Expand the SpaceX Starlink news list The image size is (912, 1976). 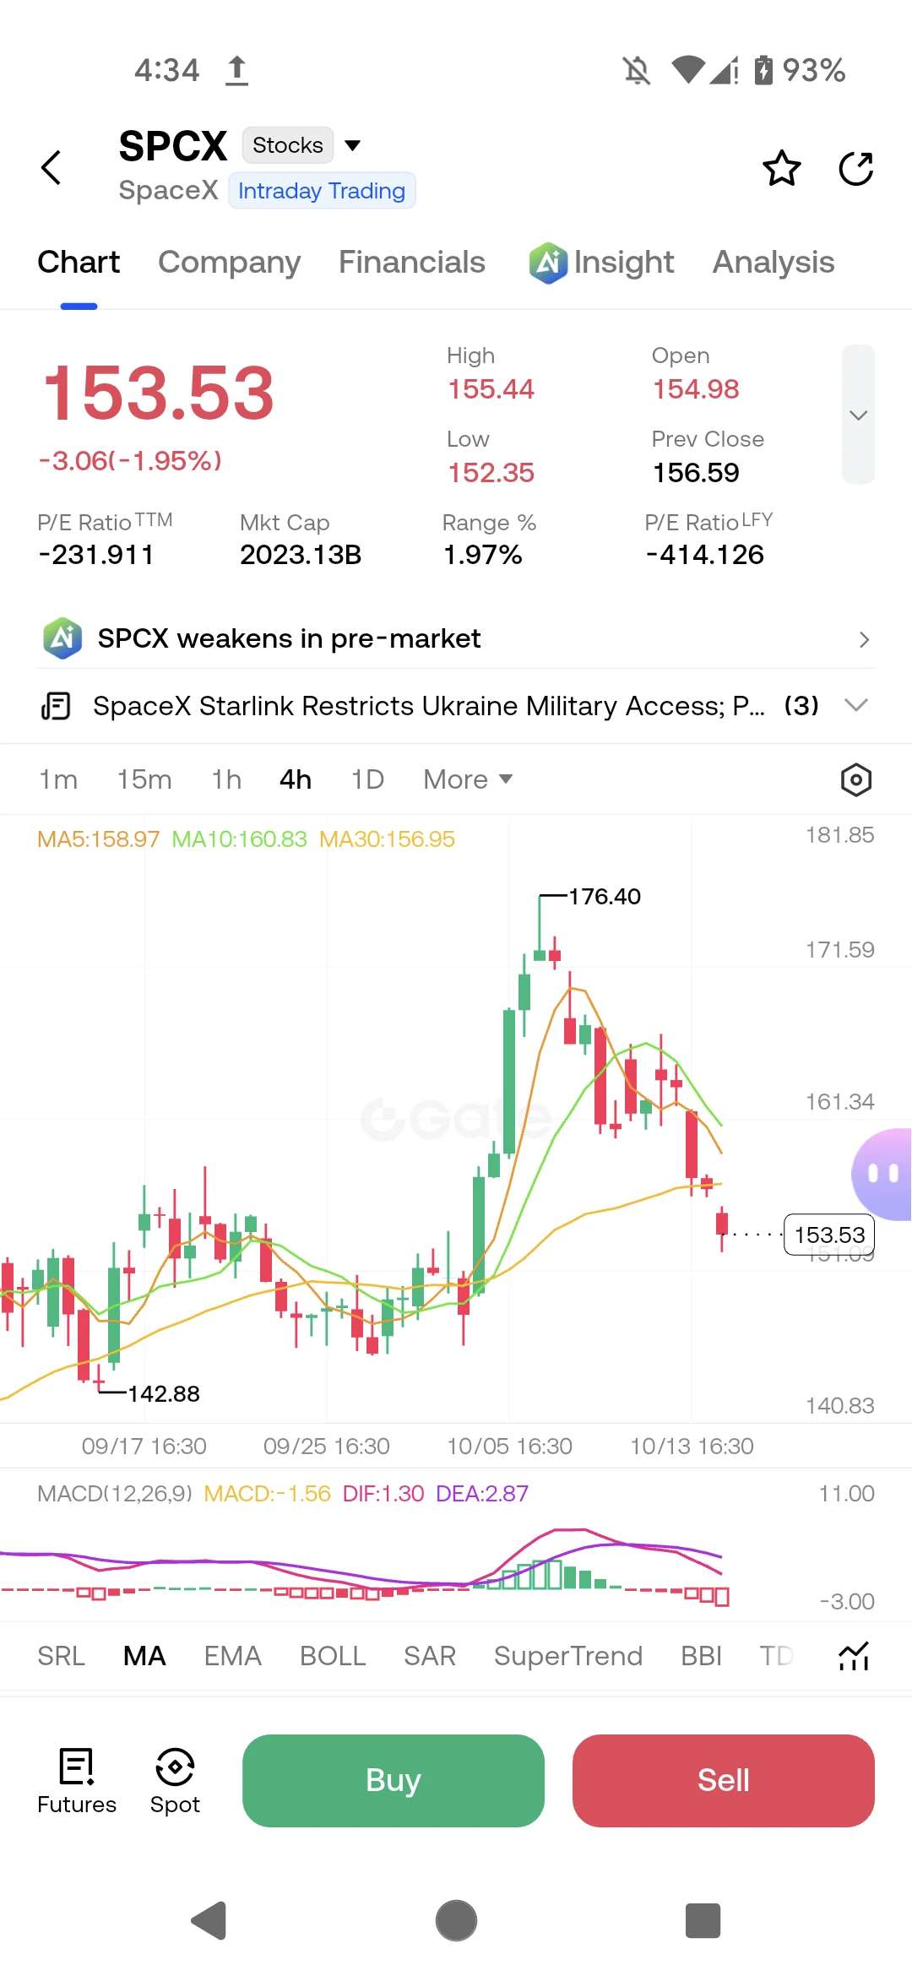[856, 705]
